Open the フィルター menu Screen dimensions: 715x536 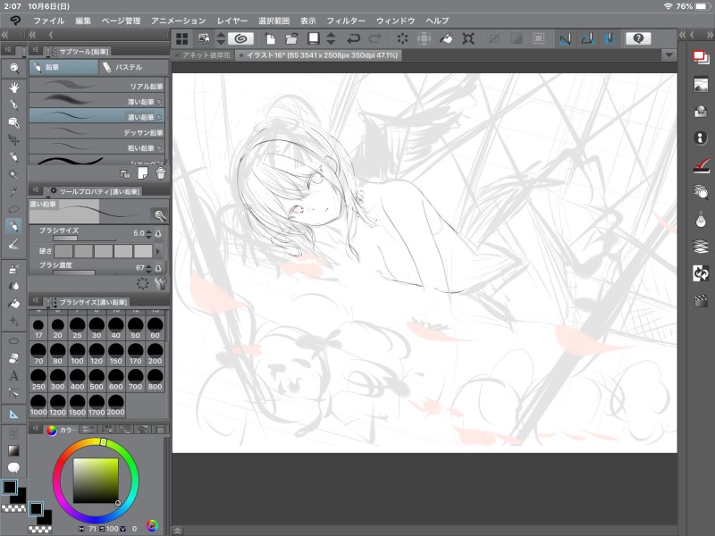pos(346,21)
